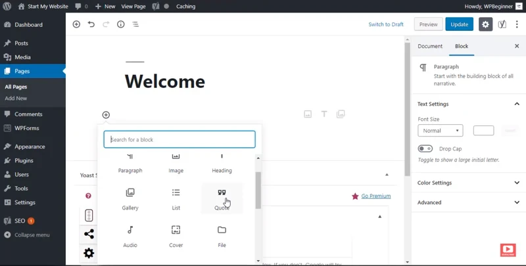
Task: Open Yoast social share tab icon
Action: click(x=89, y=234)
